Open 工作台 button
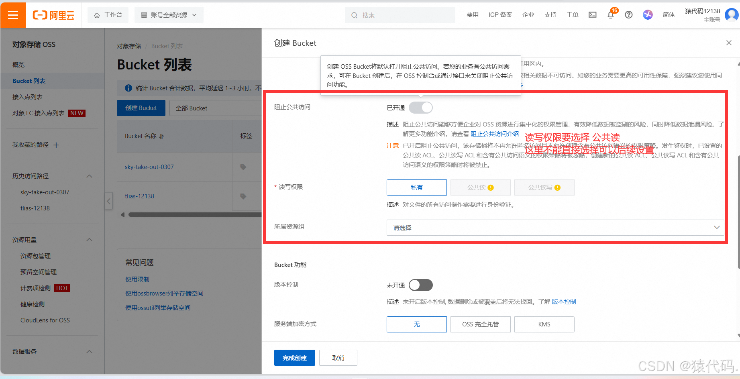 pos(108,15)
